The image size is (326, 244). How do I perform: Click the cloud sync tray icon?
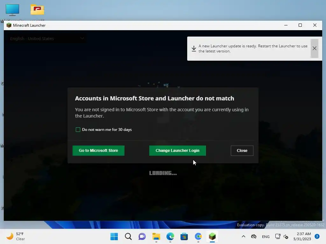tap(254, 236)
